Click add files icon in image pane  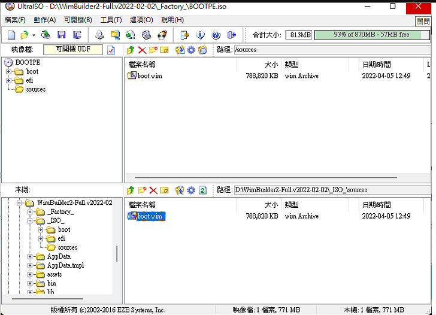pyautogui.click(x=180, y=50)
